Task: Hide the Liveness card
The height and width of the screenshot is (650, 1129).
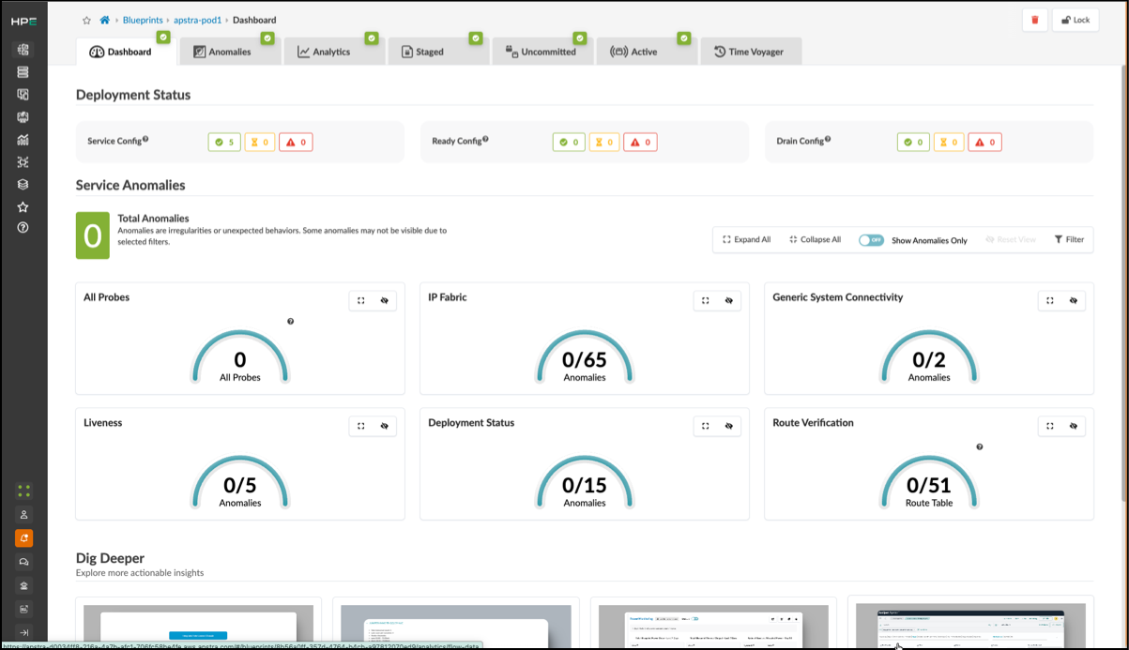Action: click(x=385, y=427)
